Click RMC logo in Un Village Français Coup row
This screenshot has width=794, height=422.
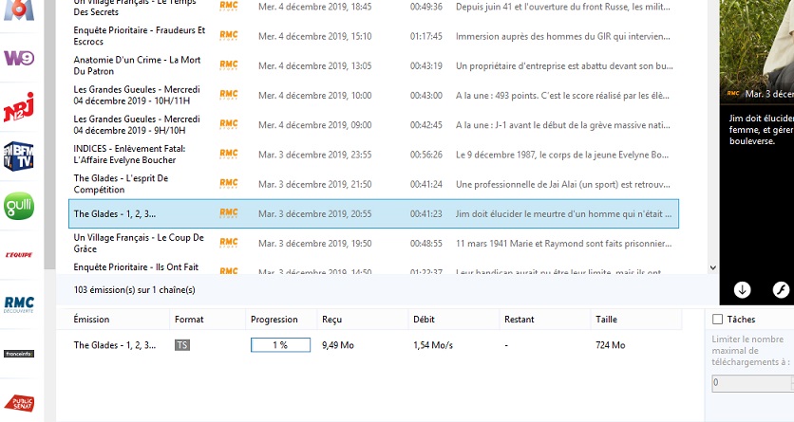click(228, 243)
